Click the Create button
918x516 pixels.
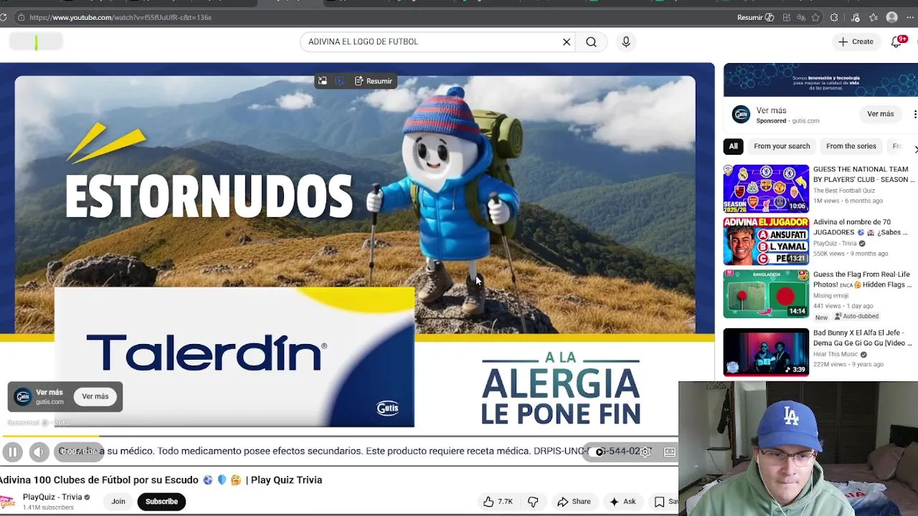[856, 42]
